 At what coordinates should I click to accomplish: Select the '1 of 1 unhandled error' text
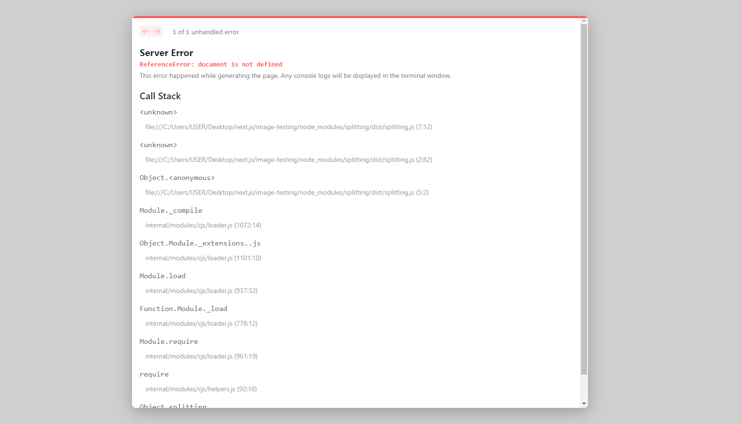coord(206,32)
